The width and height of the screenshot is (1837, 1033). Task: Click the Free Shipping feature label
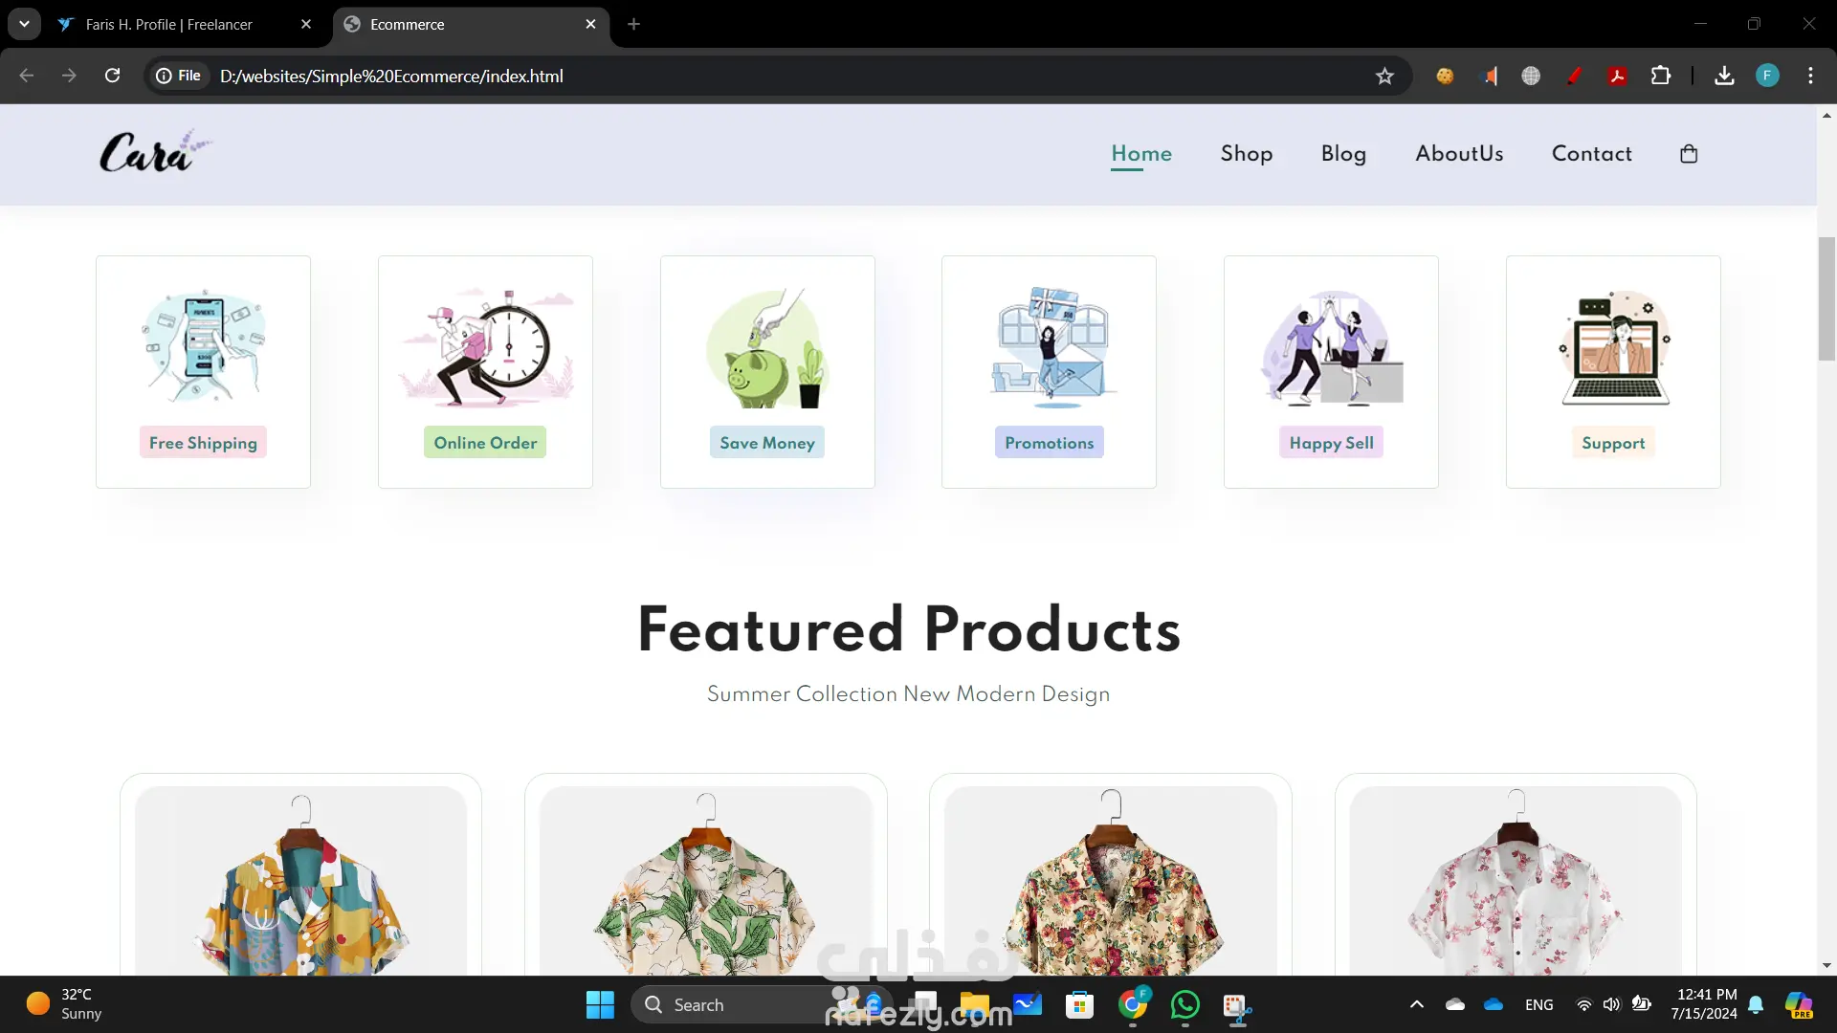203,443
